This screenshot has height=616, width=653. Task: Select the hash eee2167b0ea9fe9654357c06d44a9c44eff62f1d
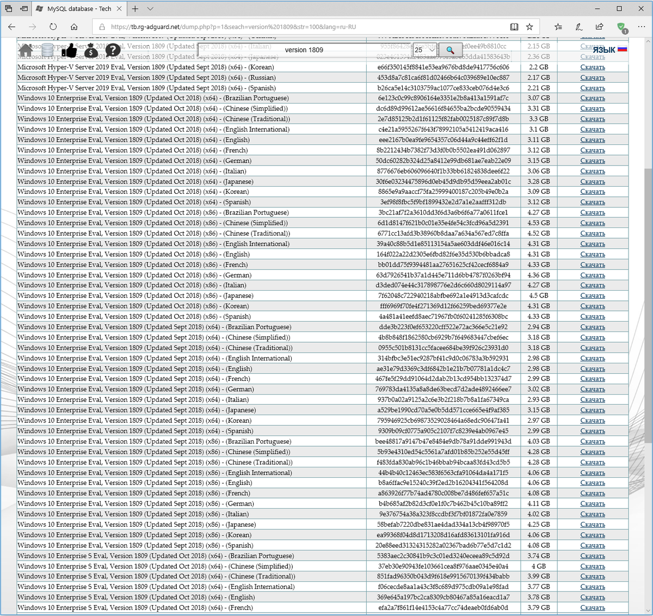(443, 140)
